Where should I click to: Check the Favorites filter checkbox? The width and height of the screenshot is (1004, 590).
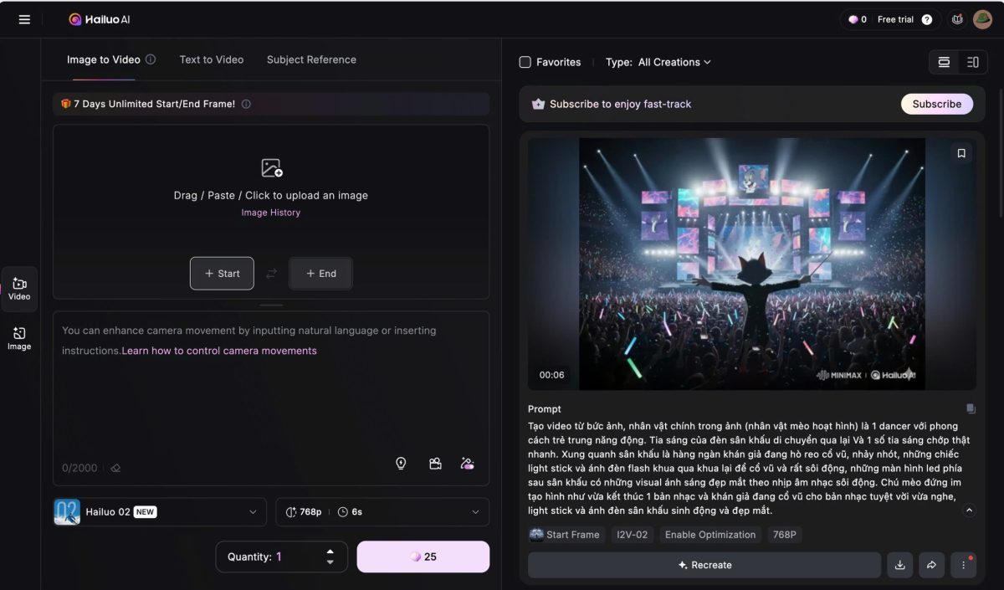tap(525, 62)
